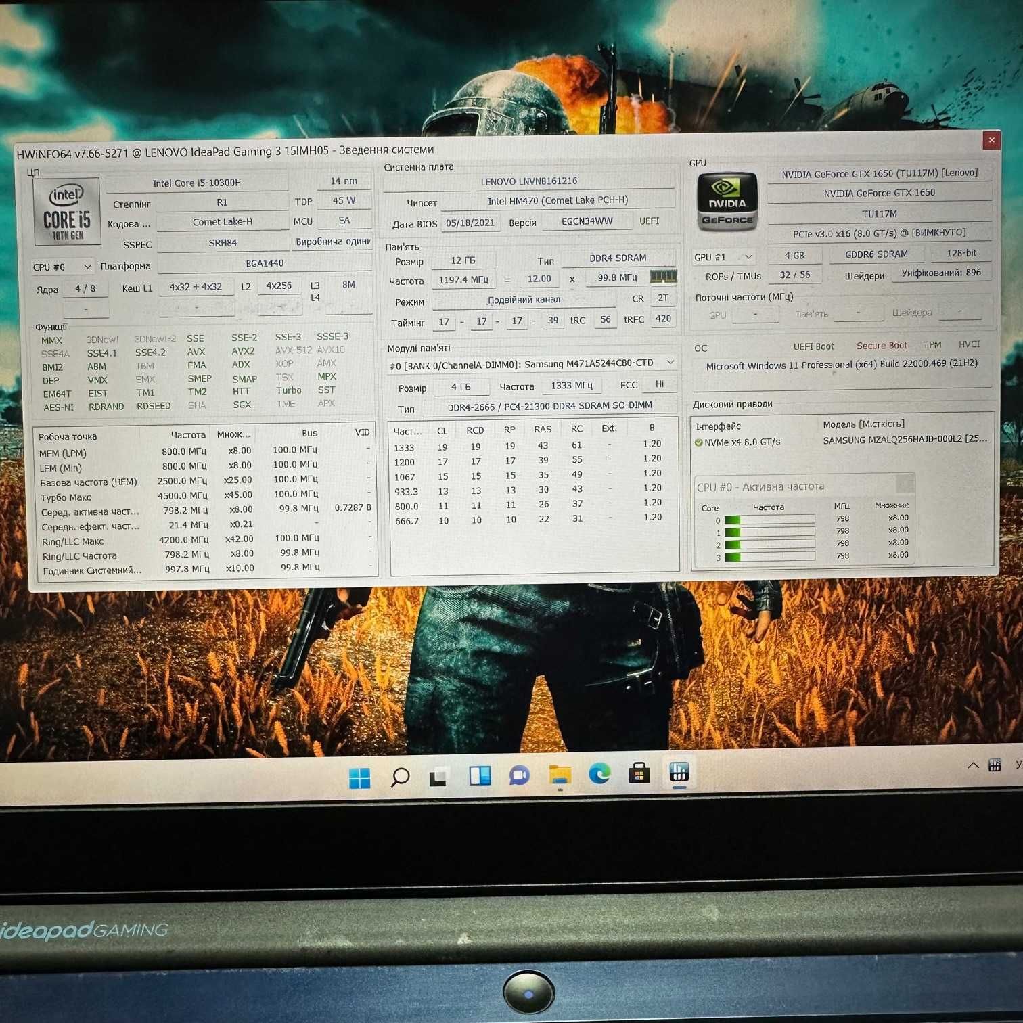Click the 4 / 8 cores value
The height and width of the screenshot is (1023, 1023).
click(85, 288)
